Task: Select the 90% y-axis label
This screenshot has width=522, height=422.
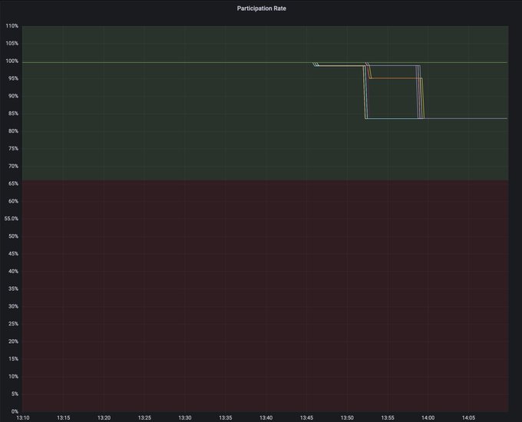Action: pyautogui.click(x=13, y=96)
